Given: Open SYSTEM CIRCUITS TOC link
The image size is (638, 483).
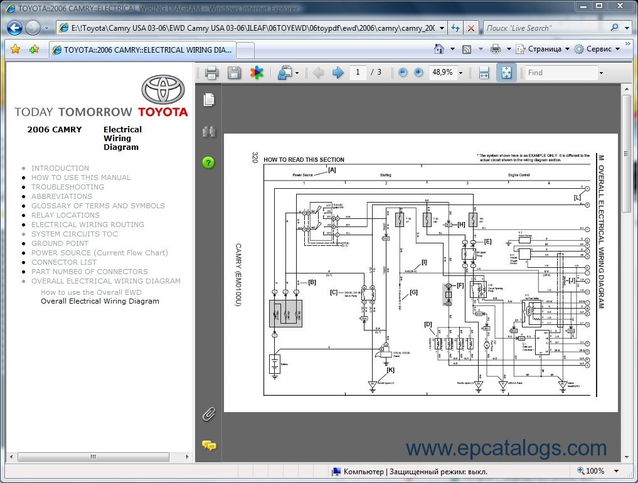Looking at the screenshot, I should point(75,234).
